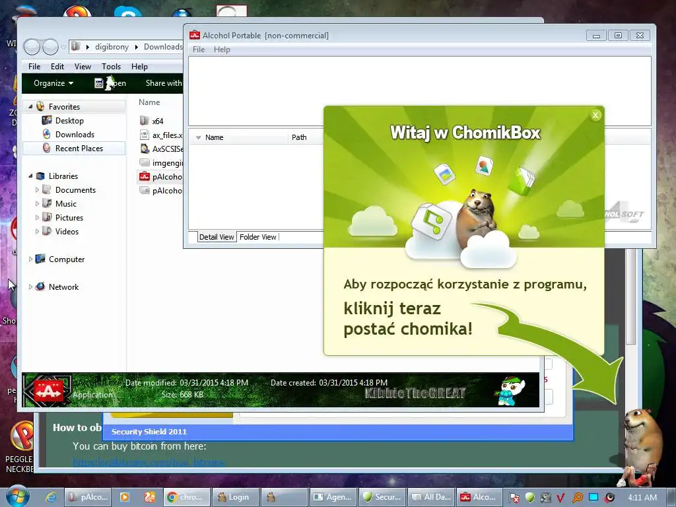This screenshot has height=507, width=676.
Task: Click the Open toolbar button in Explorer
Action: coord(110,83)
